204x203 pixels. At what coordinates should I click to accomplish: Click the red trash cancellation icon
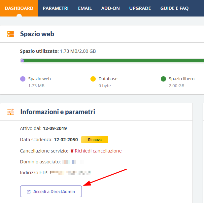[x=72, y=151]
